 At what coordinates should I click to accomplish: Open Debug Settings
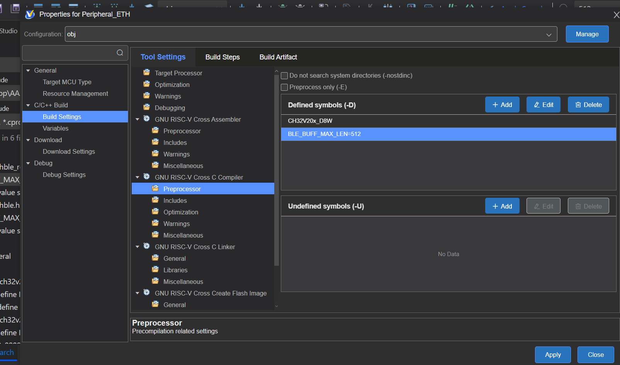click(x=75, y=175)
